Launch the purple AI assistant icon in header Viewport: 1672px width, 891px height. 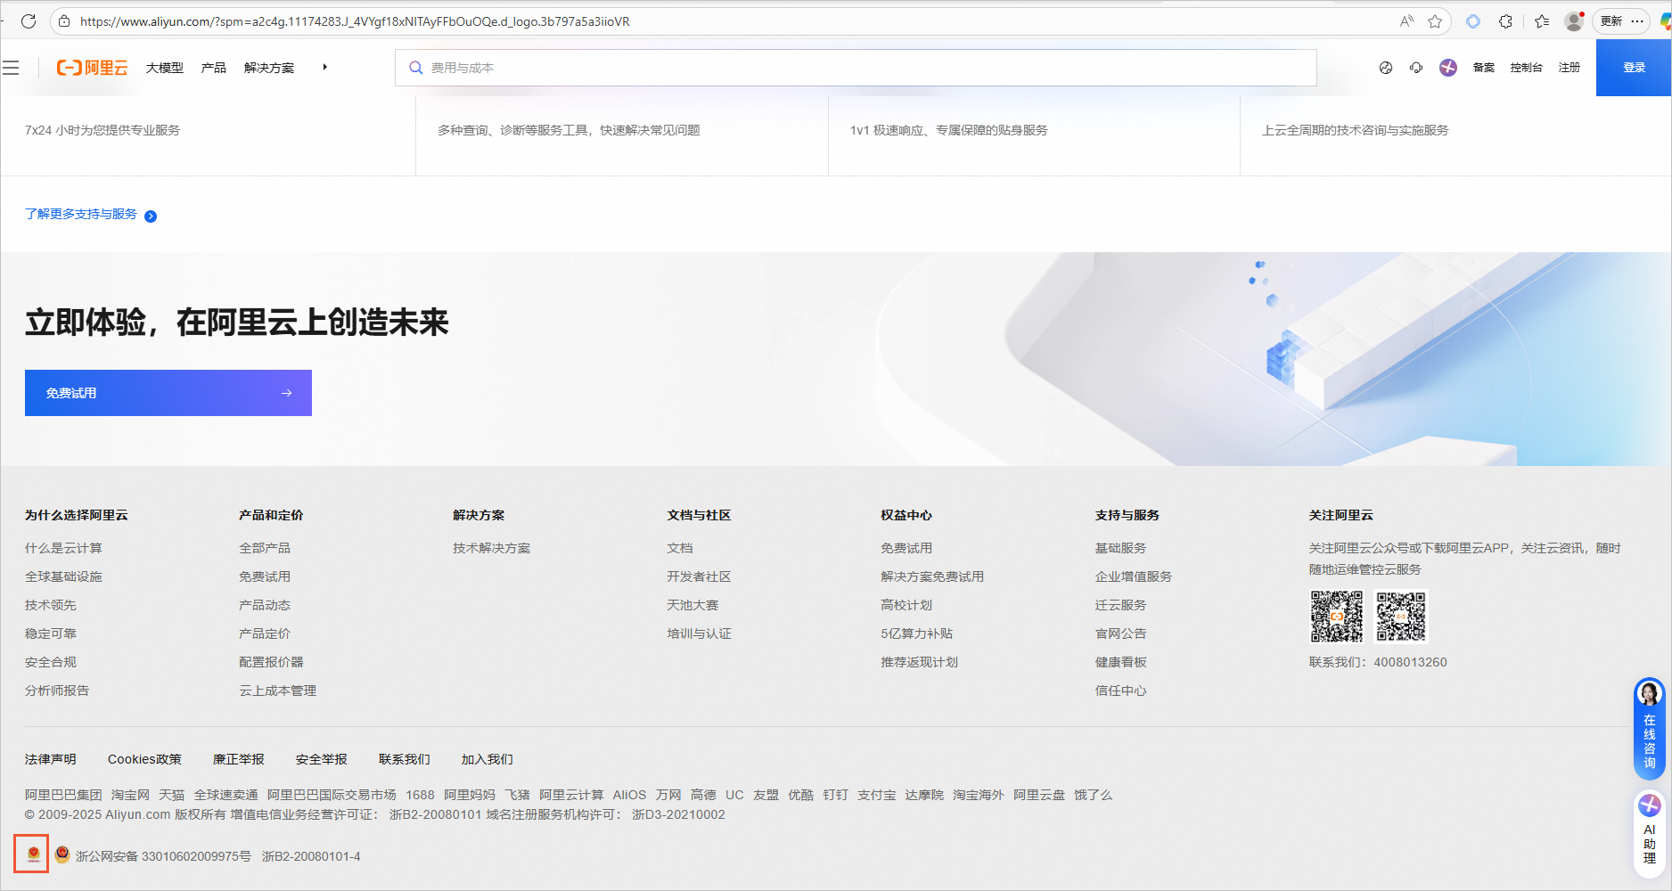[1448, 68]
